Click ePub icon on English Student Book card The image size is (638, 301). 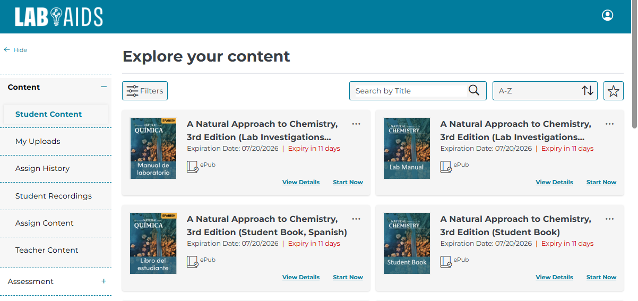[446, 262]
